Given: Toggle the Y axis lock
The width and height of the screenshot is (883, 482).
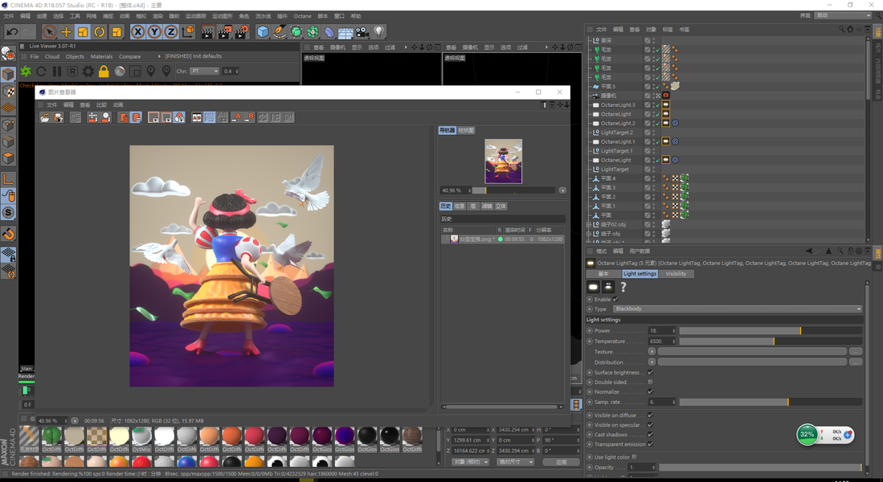Looking at the screenshot, I should click(154, 32).
